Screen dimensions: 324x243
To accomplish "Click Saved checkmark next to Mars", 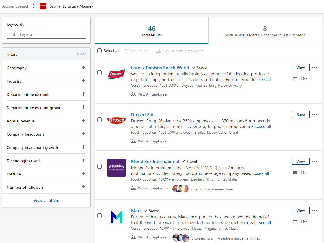I will click(x=146, y=211).
